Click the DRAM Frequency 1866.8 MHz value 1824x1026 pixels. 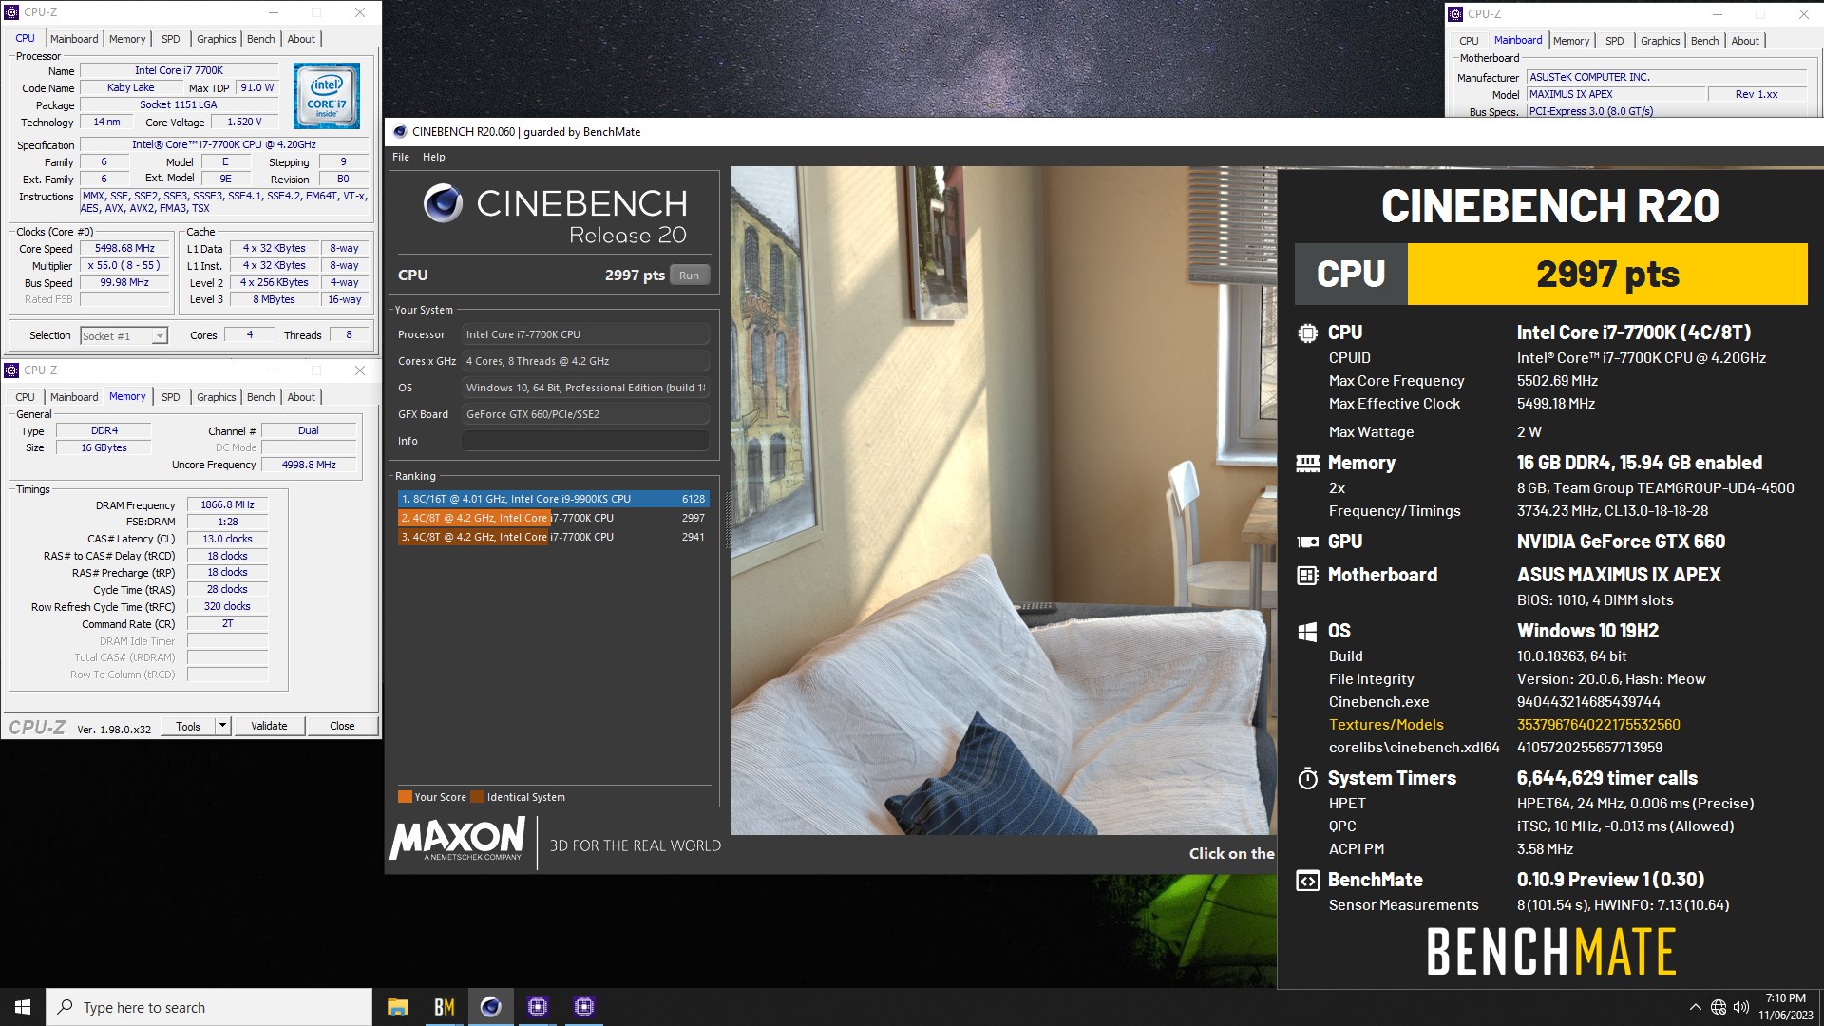(x=227, y=504)
